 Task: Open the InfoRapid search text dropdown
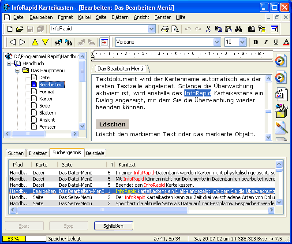click(152, 29)
